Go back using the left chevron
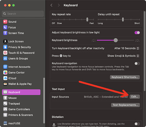 click(51, 5)
